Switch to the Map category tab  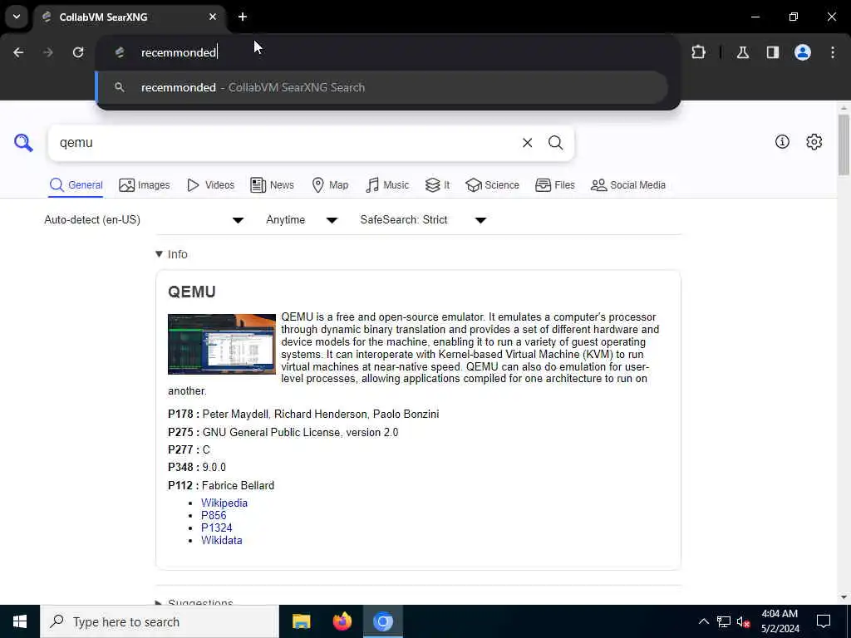(x=330, y=185)
